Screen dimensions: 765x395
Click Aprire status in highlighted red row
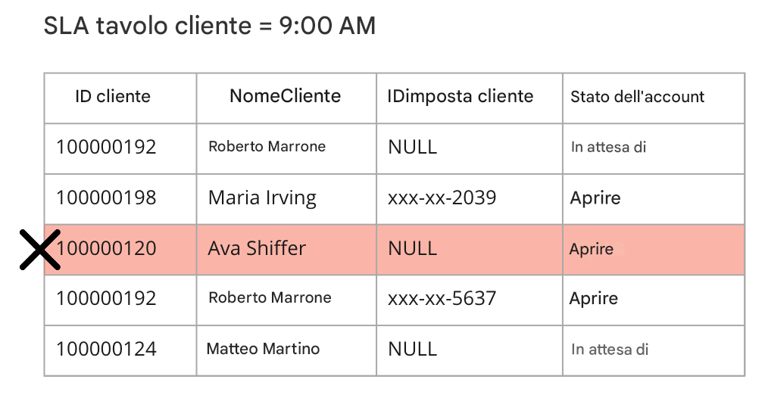coord(653,250)
